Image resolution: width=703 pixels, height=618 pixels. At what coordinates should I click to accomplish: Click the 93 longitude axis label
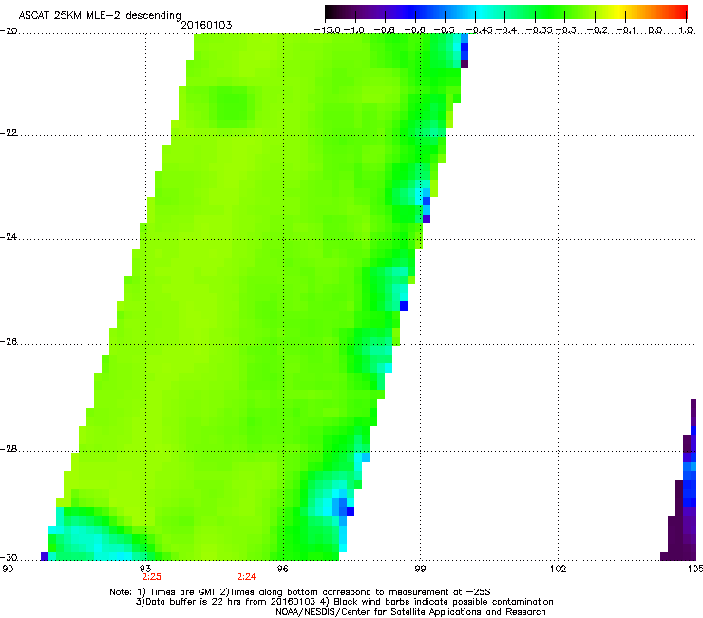tap(145, 569)
